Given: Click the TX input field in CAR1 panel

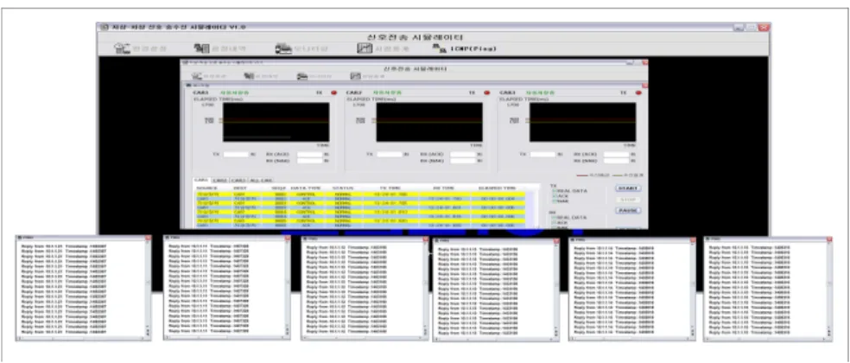Looking at the screenshot, I should pyautogui.click(x=236, y=154).
